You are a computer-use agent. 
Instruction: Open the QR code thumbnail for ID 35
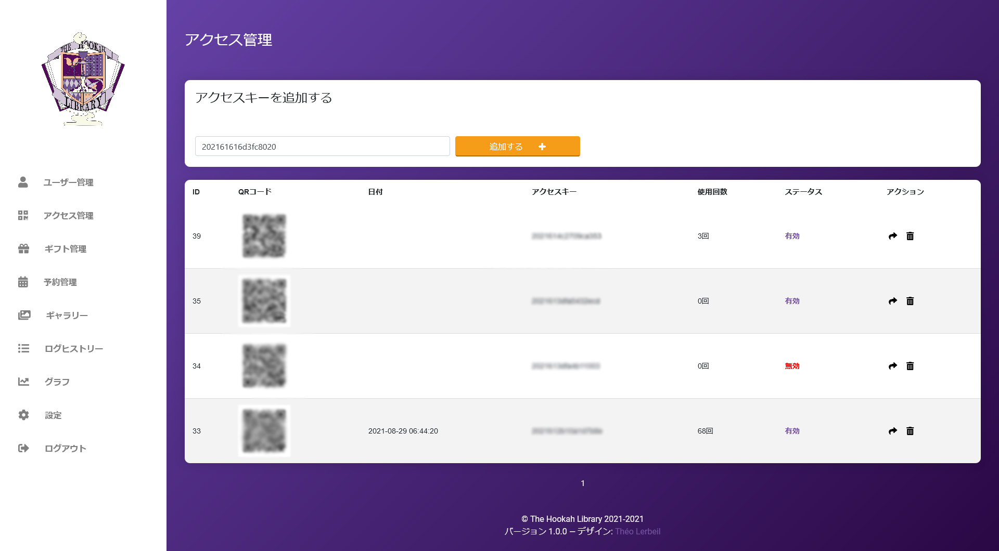[x=264, y=301]
